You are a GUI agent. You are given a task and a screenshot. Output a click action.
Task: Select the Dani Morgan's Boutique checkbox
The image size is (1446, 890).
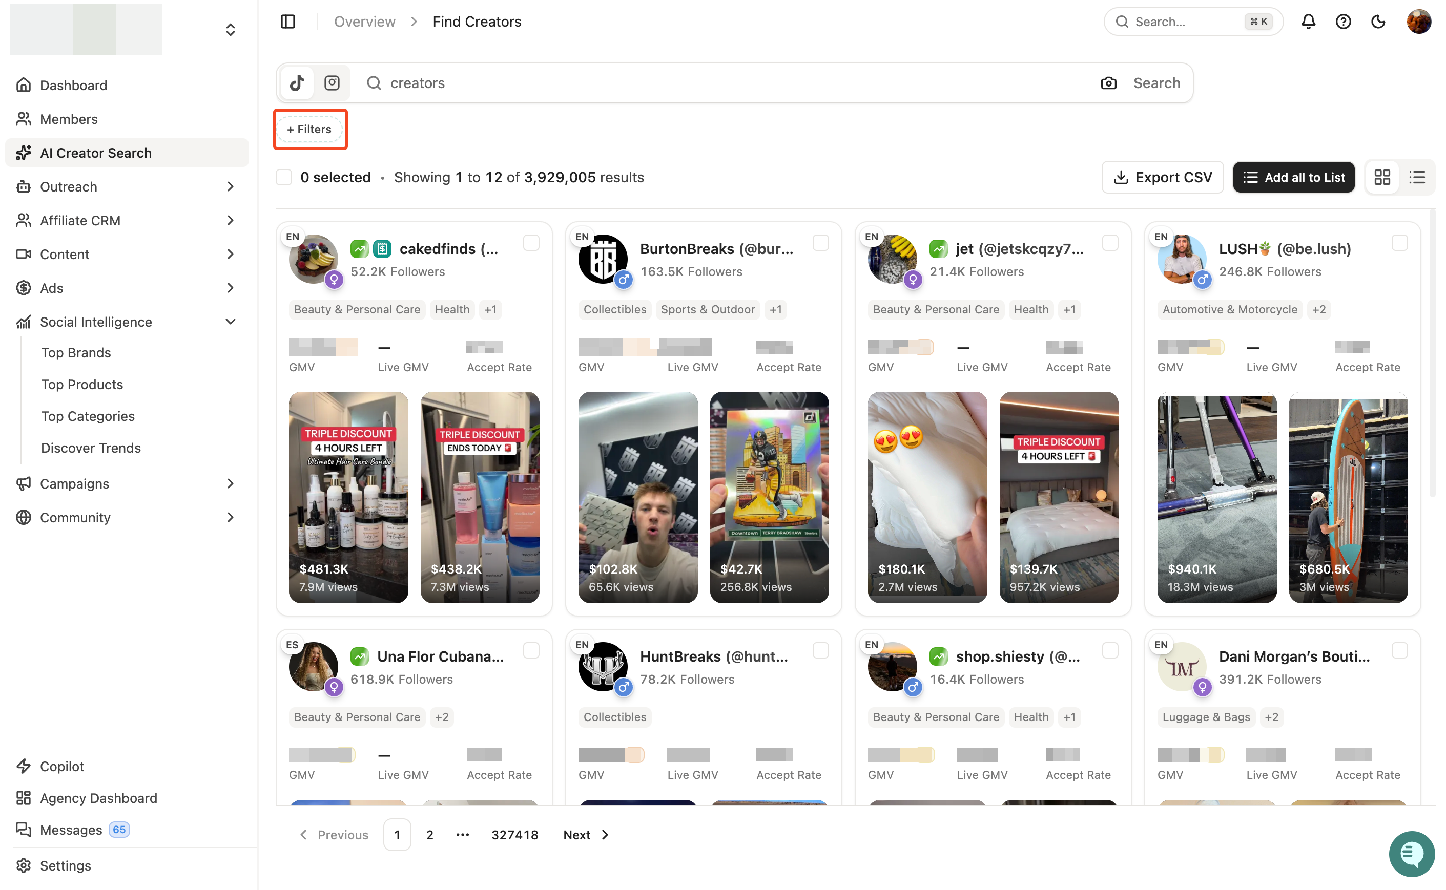pyautogui.click(x=1399, y=650)
